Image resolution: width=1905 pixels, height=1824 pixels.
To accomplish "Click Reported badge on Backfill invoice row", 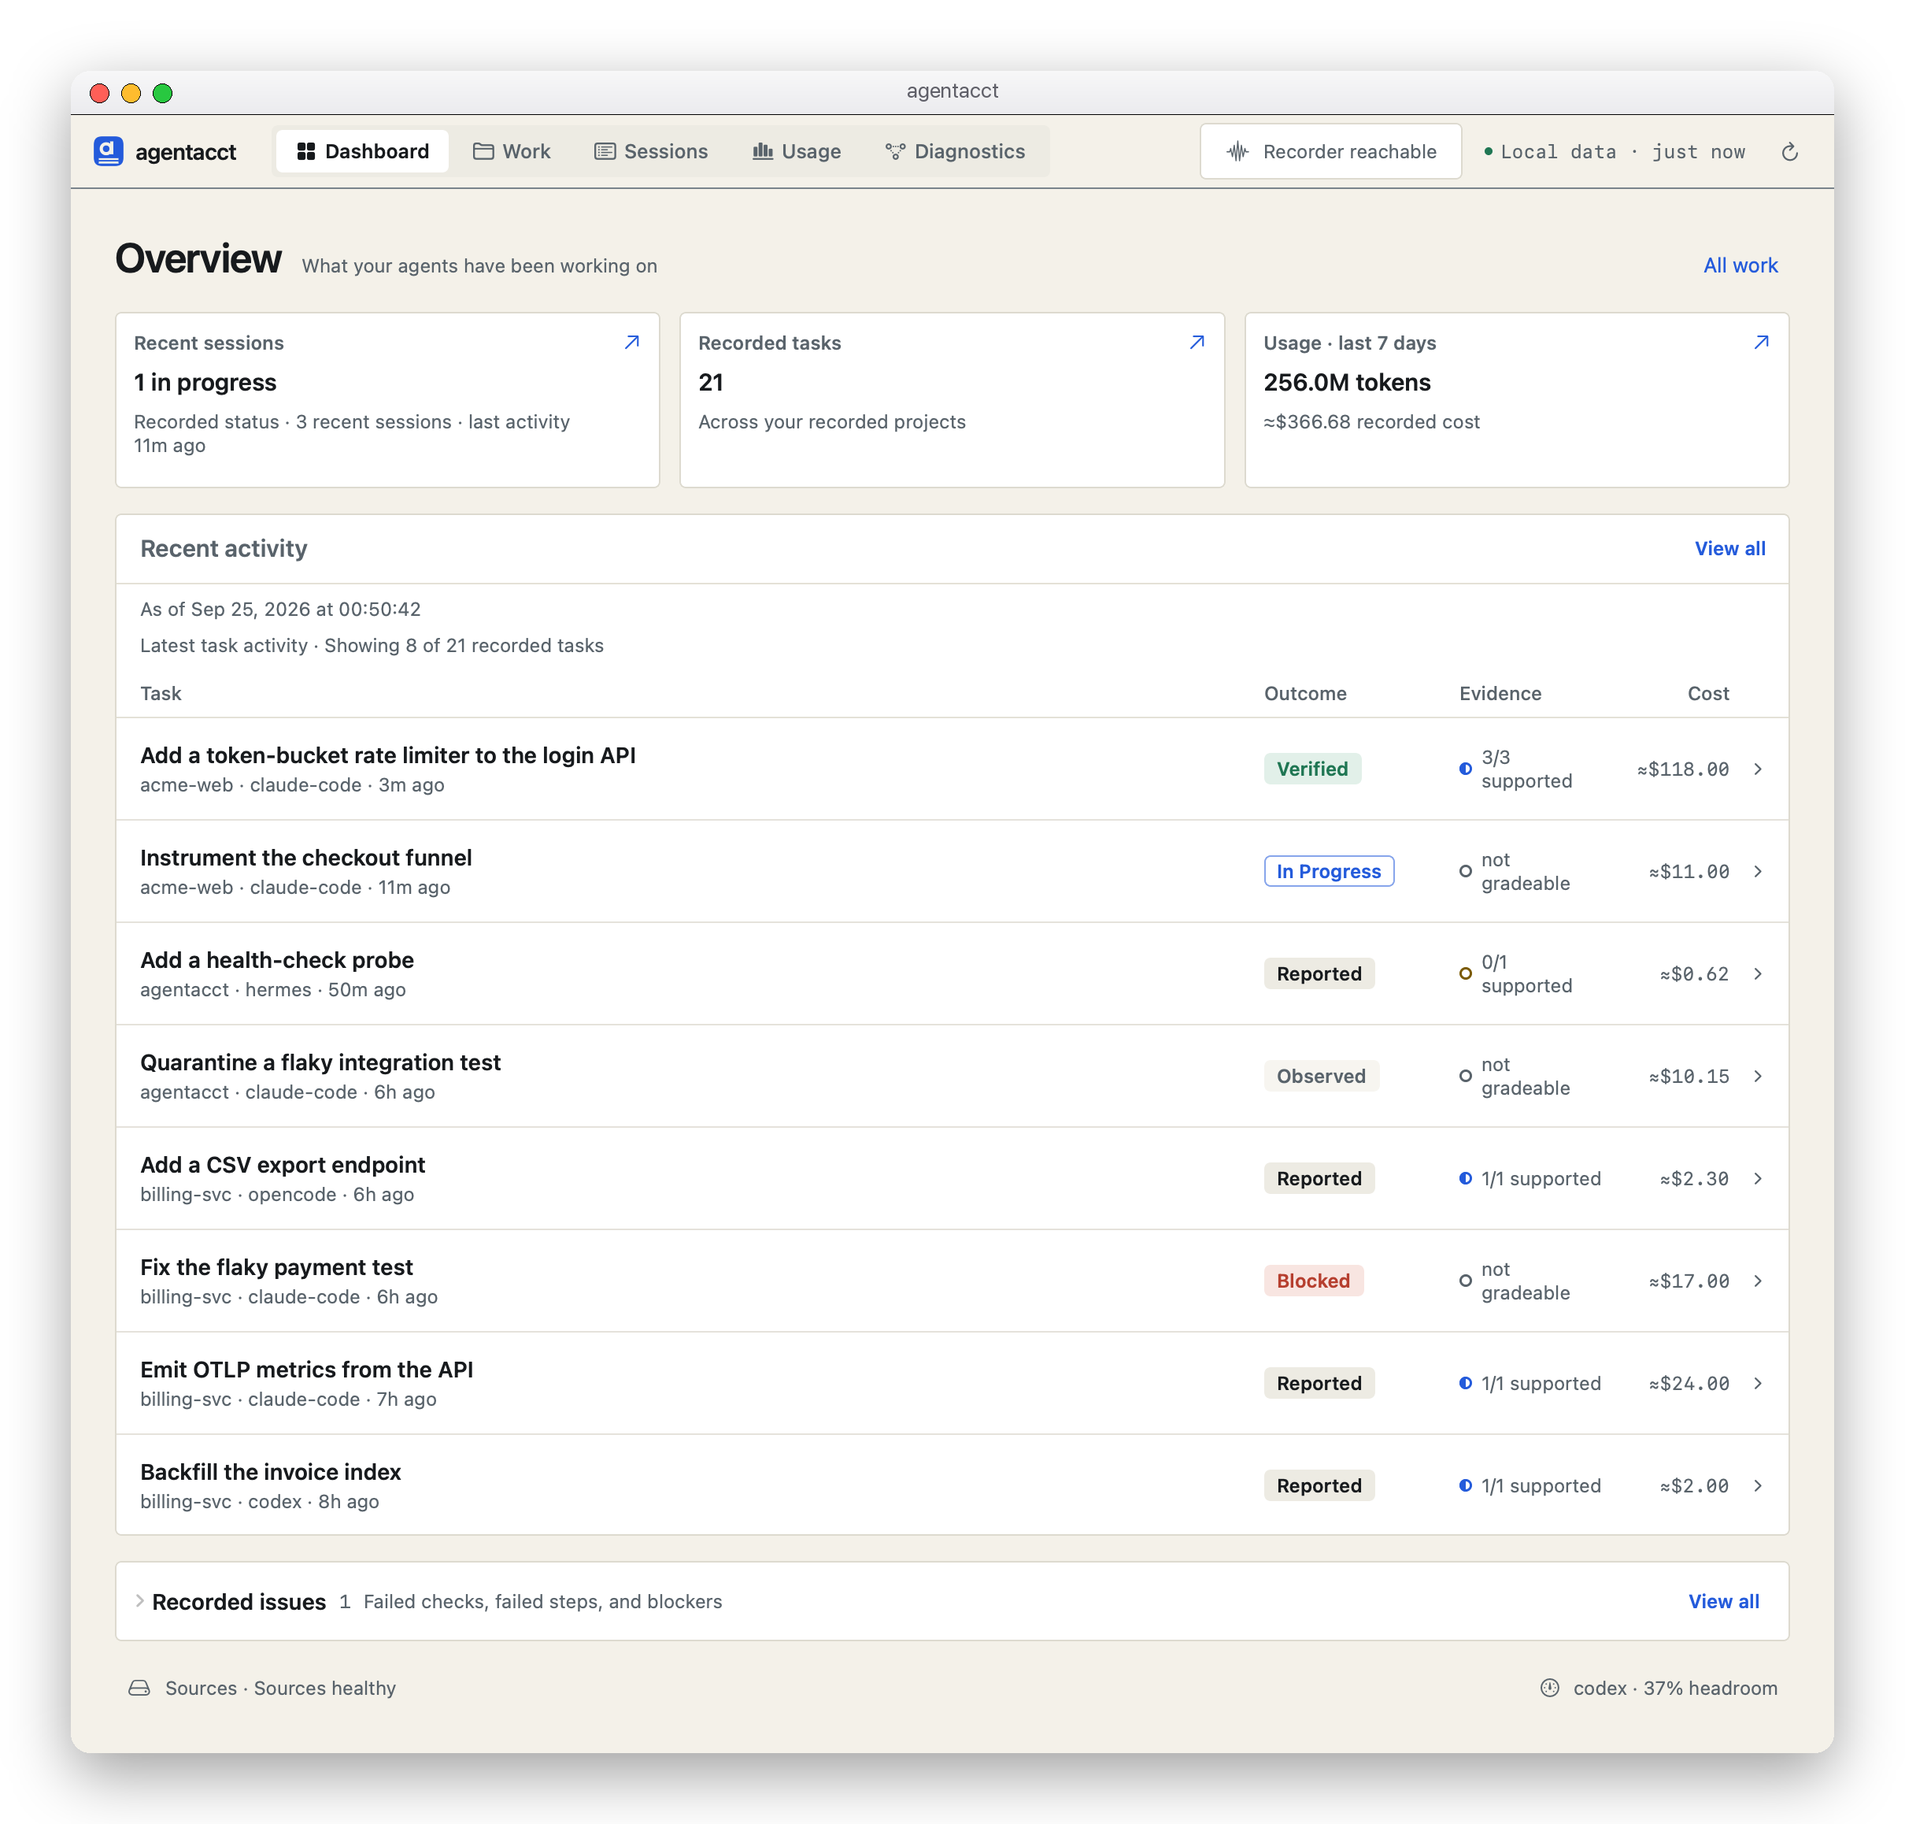I will click(x=1319, y=1485).
